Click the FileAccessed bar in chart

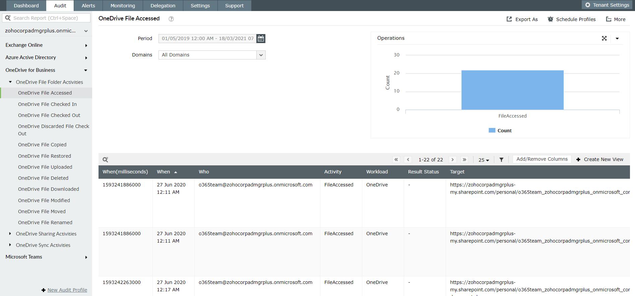512,90
